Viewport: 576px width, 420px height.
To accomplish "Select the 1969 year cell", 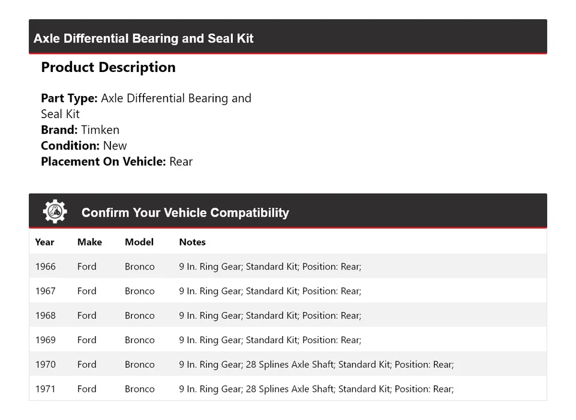I will (x=45, y=340).
